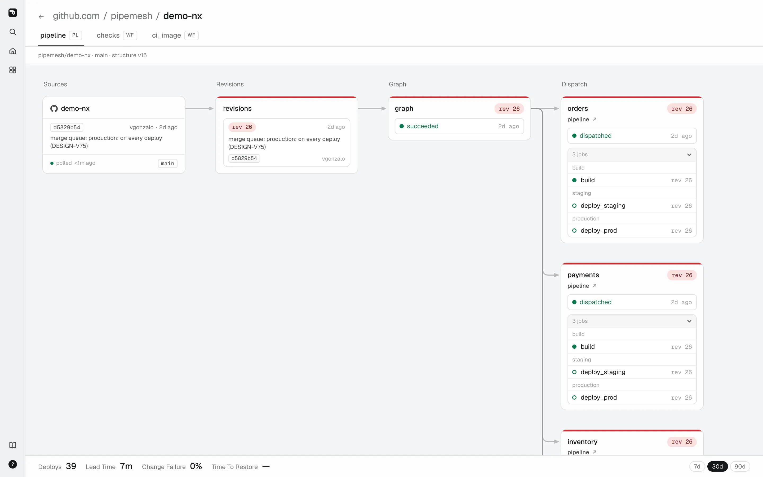Open the dashboard grid icon in sidebar

tap(13, 70)
